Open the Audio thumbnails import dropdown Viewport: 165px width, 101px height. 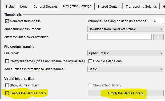126,29
